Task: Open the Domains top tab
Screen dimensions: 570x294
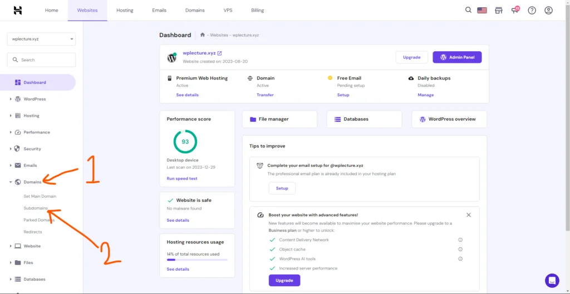Action: point(195,10)
